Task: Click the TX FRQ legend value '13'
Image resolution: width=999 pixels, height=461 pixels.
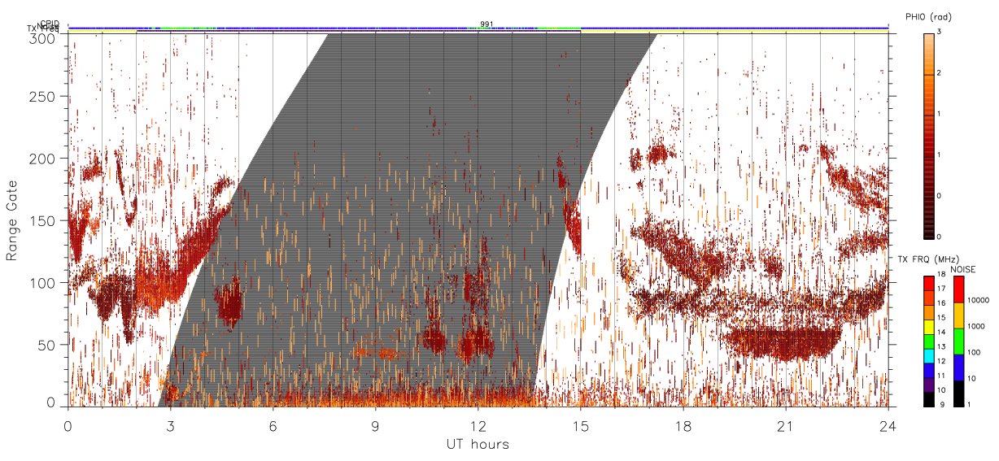Action: coord(941,347)
